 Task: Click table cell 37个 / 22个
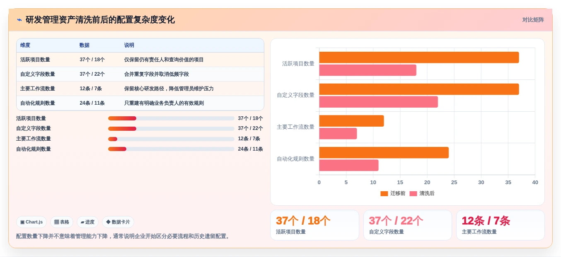tap(92, 74)
